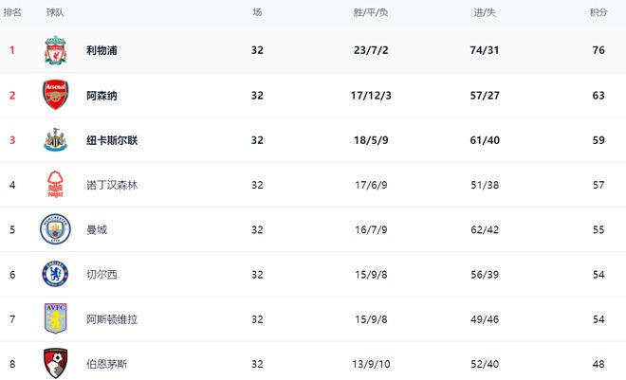
Task: Click the Chelsea club crest icon
Action: tap(56, 275)
